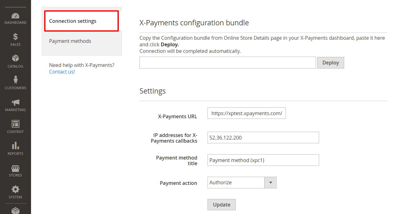Open the Reports bar chart icon
The height and width of the screenshot is (214, 405).
point(15,145)
